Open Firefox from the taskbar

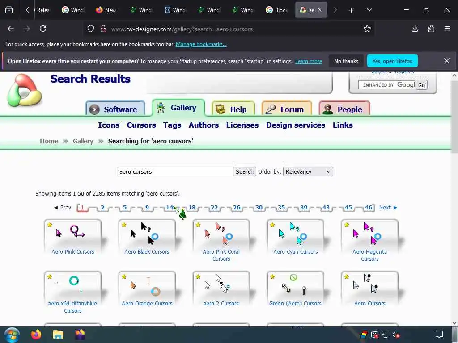[x=36, y=335]
